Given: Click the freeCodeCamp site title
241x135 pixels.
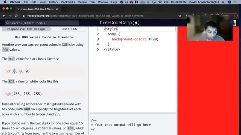Looking at the screenshot, I should pyautogui.click(x=120, y=23).
